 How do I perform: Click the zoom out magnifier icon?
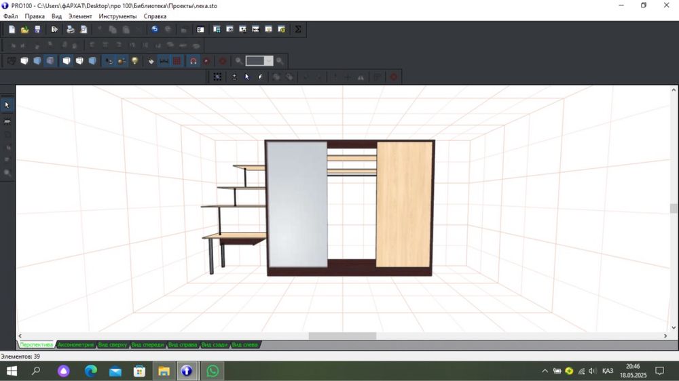tap(238, 61)
